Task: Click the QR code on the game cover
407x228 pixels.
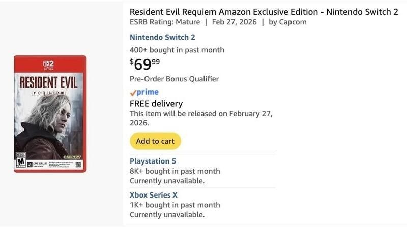Action: click(78, 165)
